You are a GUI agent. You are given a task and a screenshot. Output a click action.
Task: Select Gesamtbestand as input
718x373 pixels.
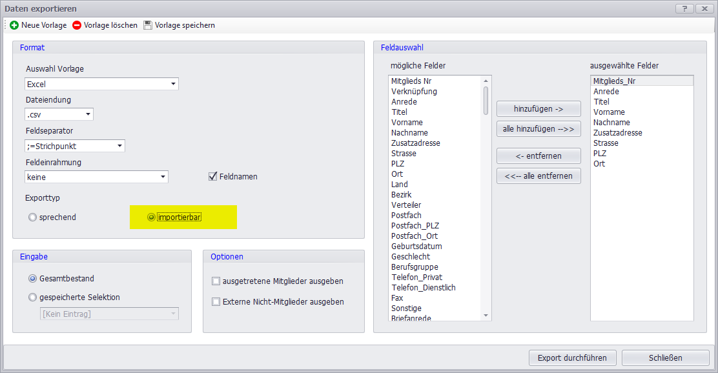click(32, 279)
